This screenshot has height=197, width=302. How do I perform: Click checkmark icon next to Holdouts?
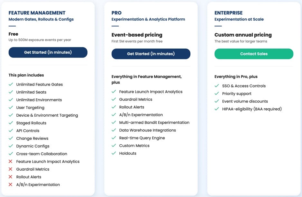click(113, 153)
